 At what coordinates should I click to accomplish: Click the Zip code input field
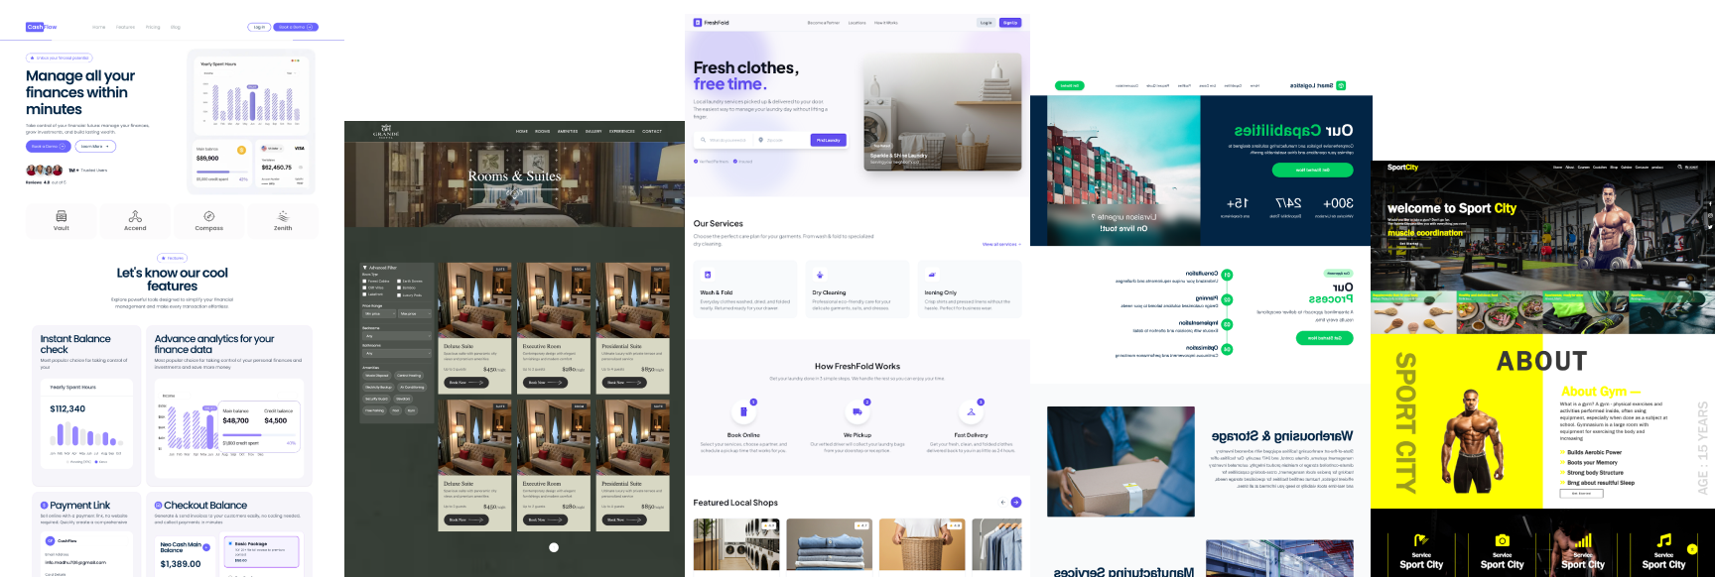click(x=782, y=140)
